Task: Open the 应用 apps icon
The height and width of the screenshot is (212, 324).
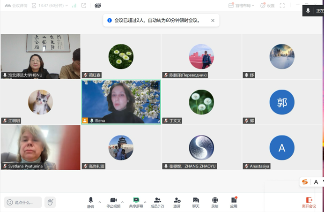Action: click(x=234, y=203)
